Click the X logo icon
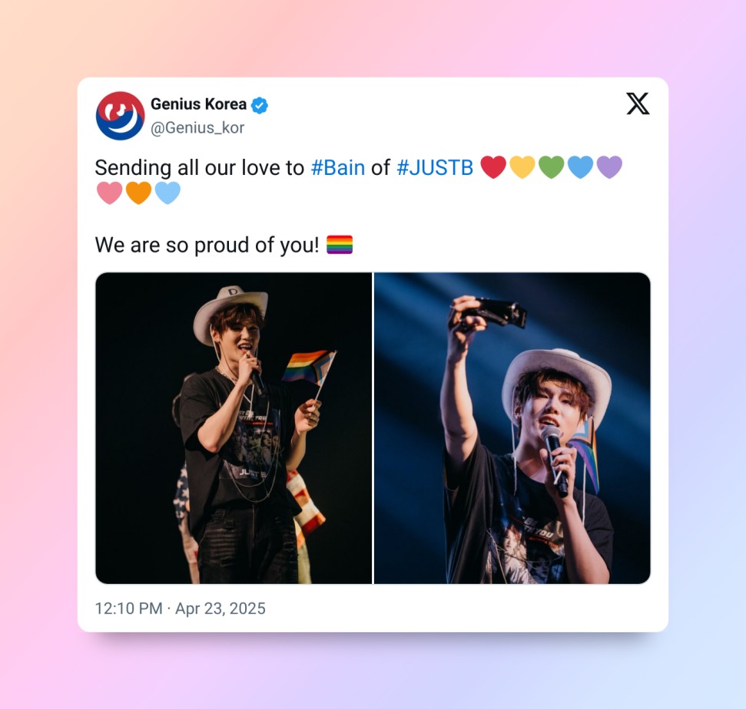Viewport: 746px width, 709px height. point(638,104)
